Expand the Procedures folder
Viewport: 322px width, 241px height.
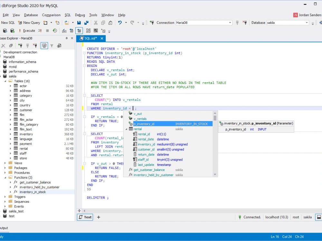point(5,173)
